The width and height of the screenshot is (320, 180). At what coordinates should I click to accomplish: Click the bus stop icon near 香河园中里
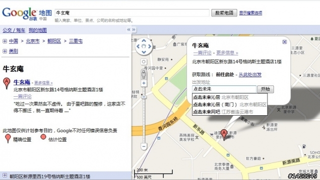166,79
